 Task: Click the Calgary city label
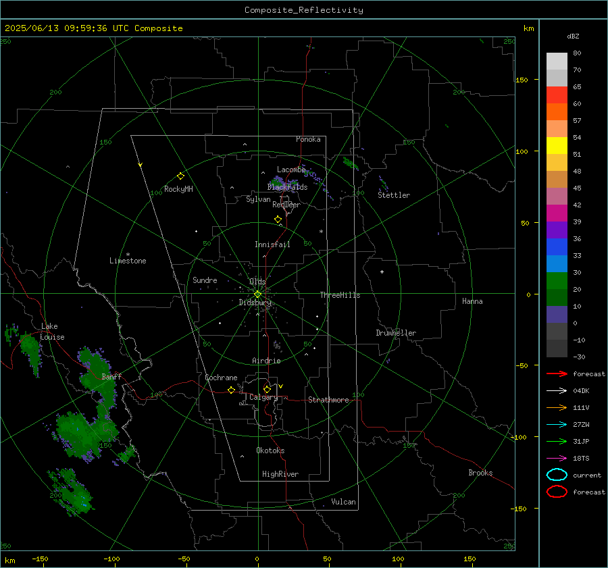click(263, 397)
